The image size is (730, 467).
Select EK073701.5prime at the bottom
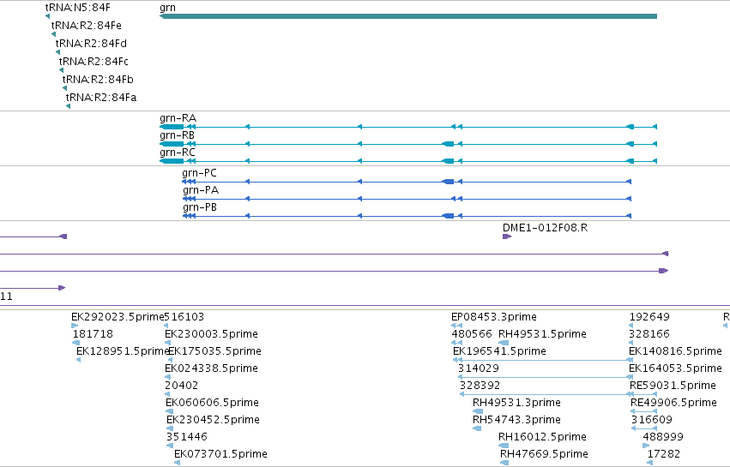(x=220, y=454)
